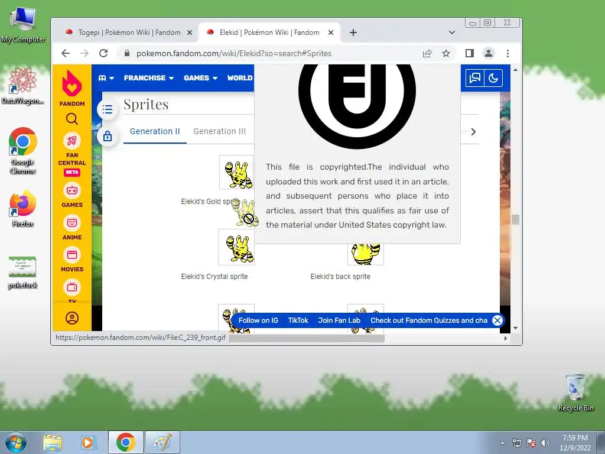Click Check out Fandom Quizzes link
The height and width of the screenshot is (454, 605).
click(429, 320)
